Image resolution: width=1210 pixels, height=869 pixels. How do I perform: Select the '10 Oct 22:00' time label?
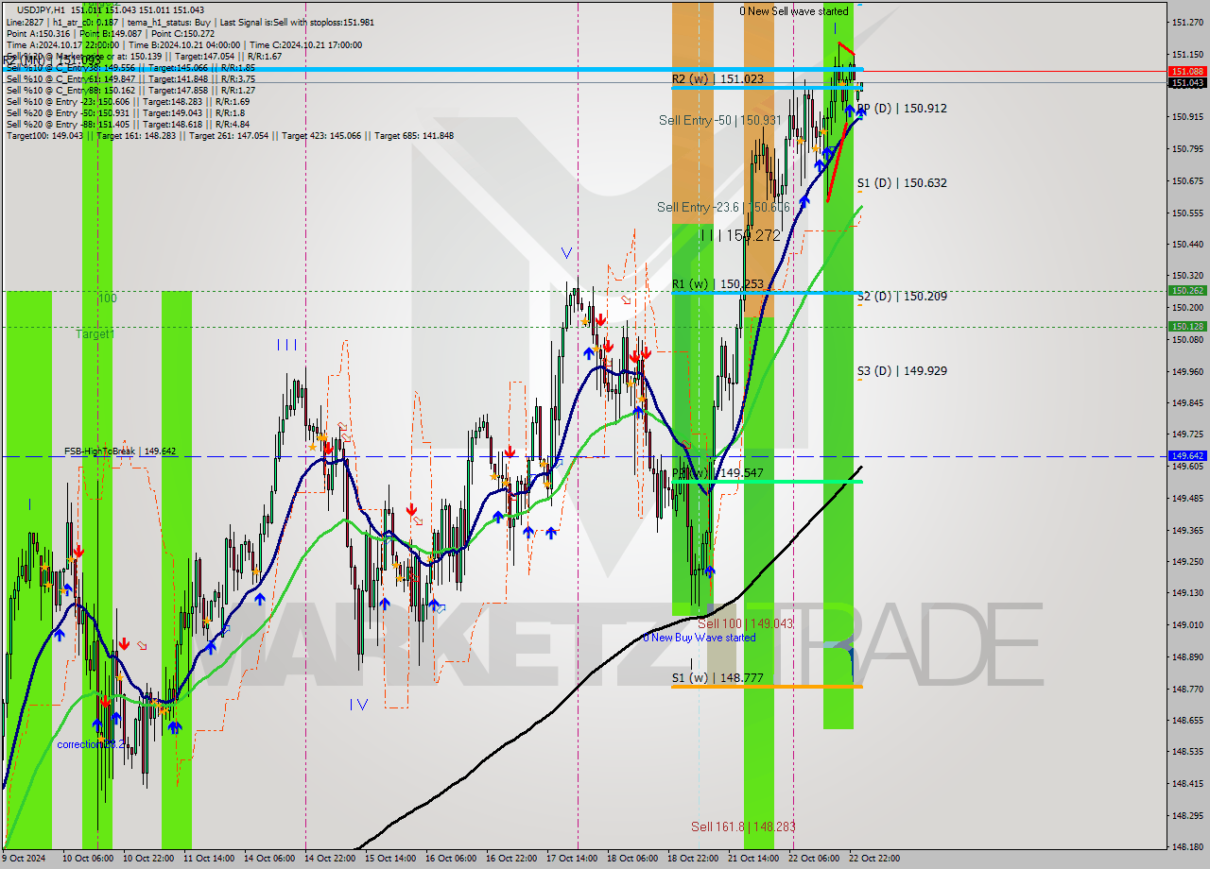[x=147, y=859]
